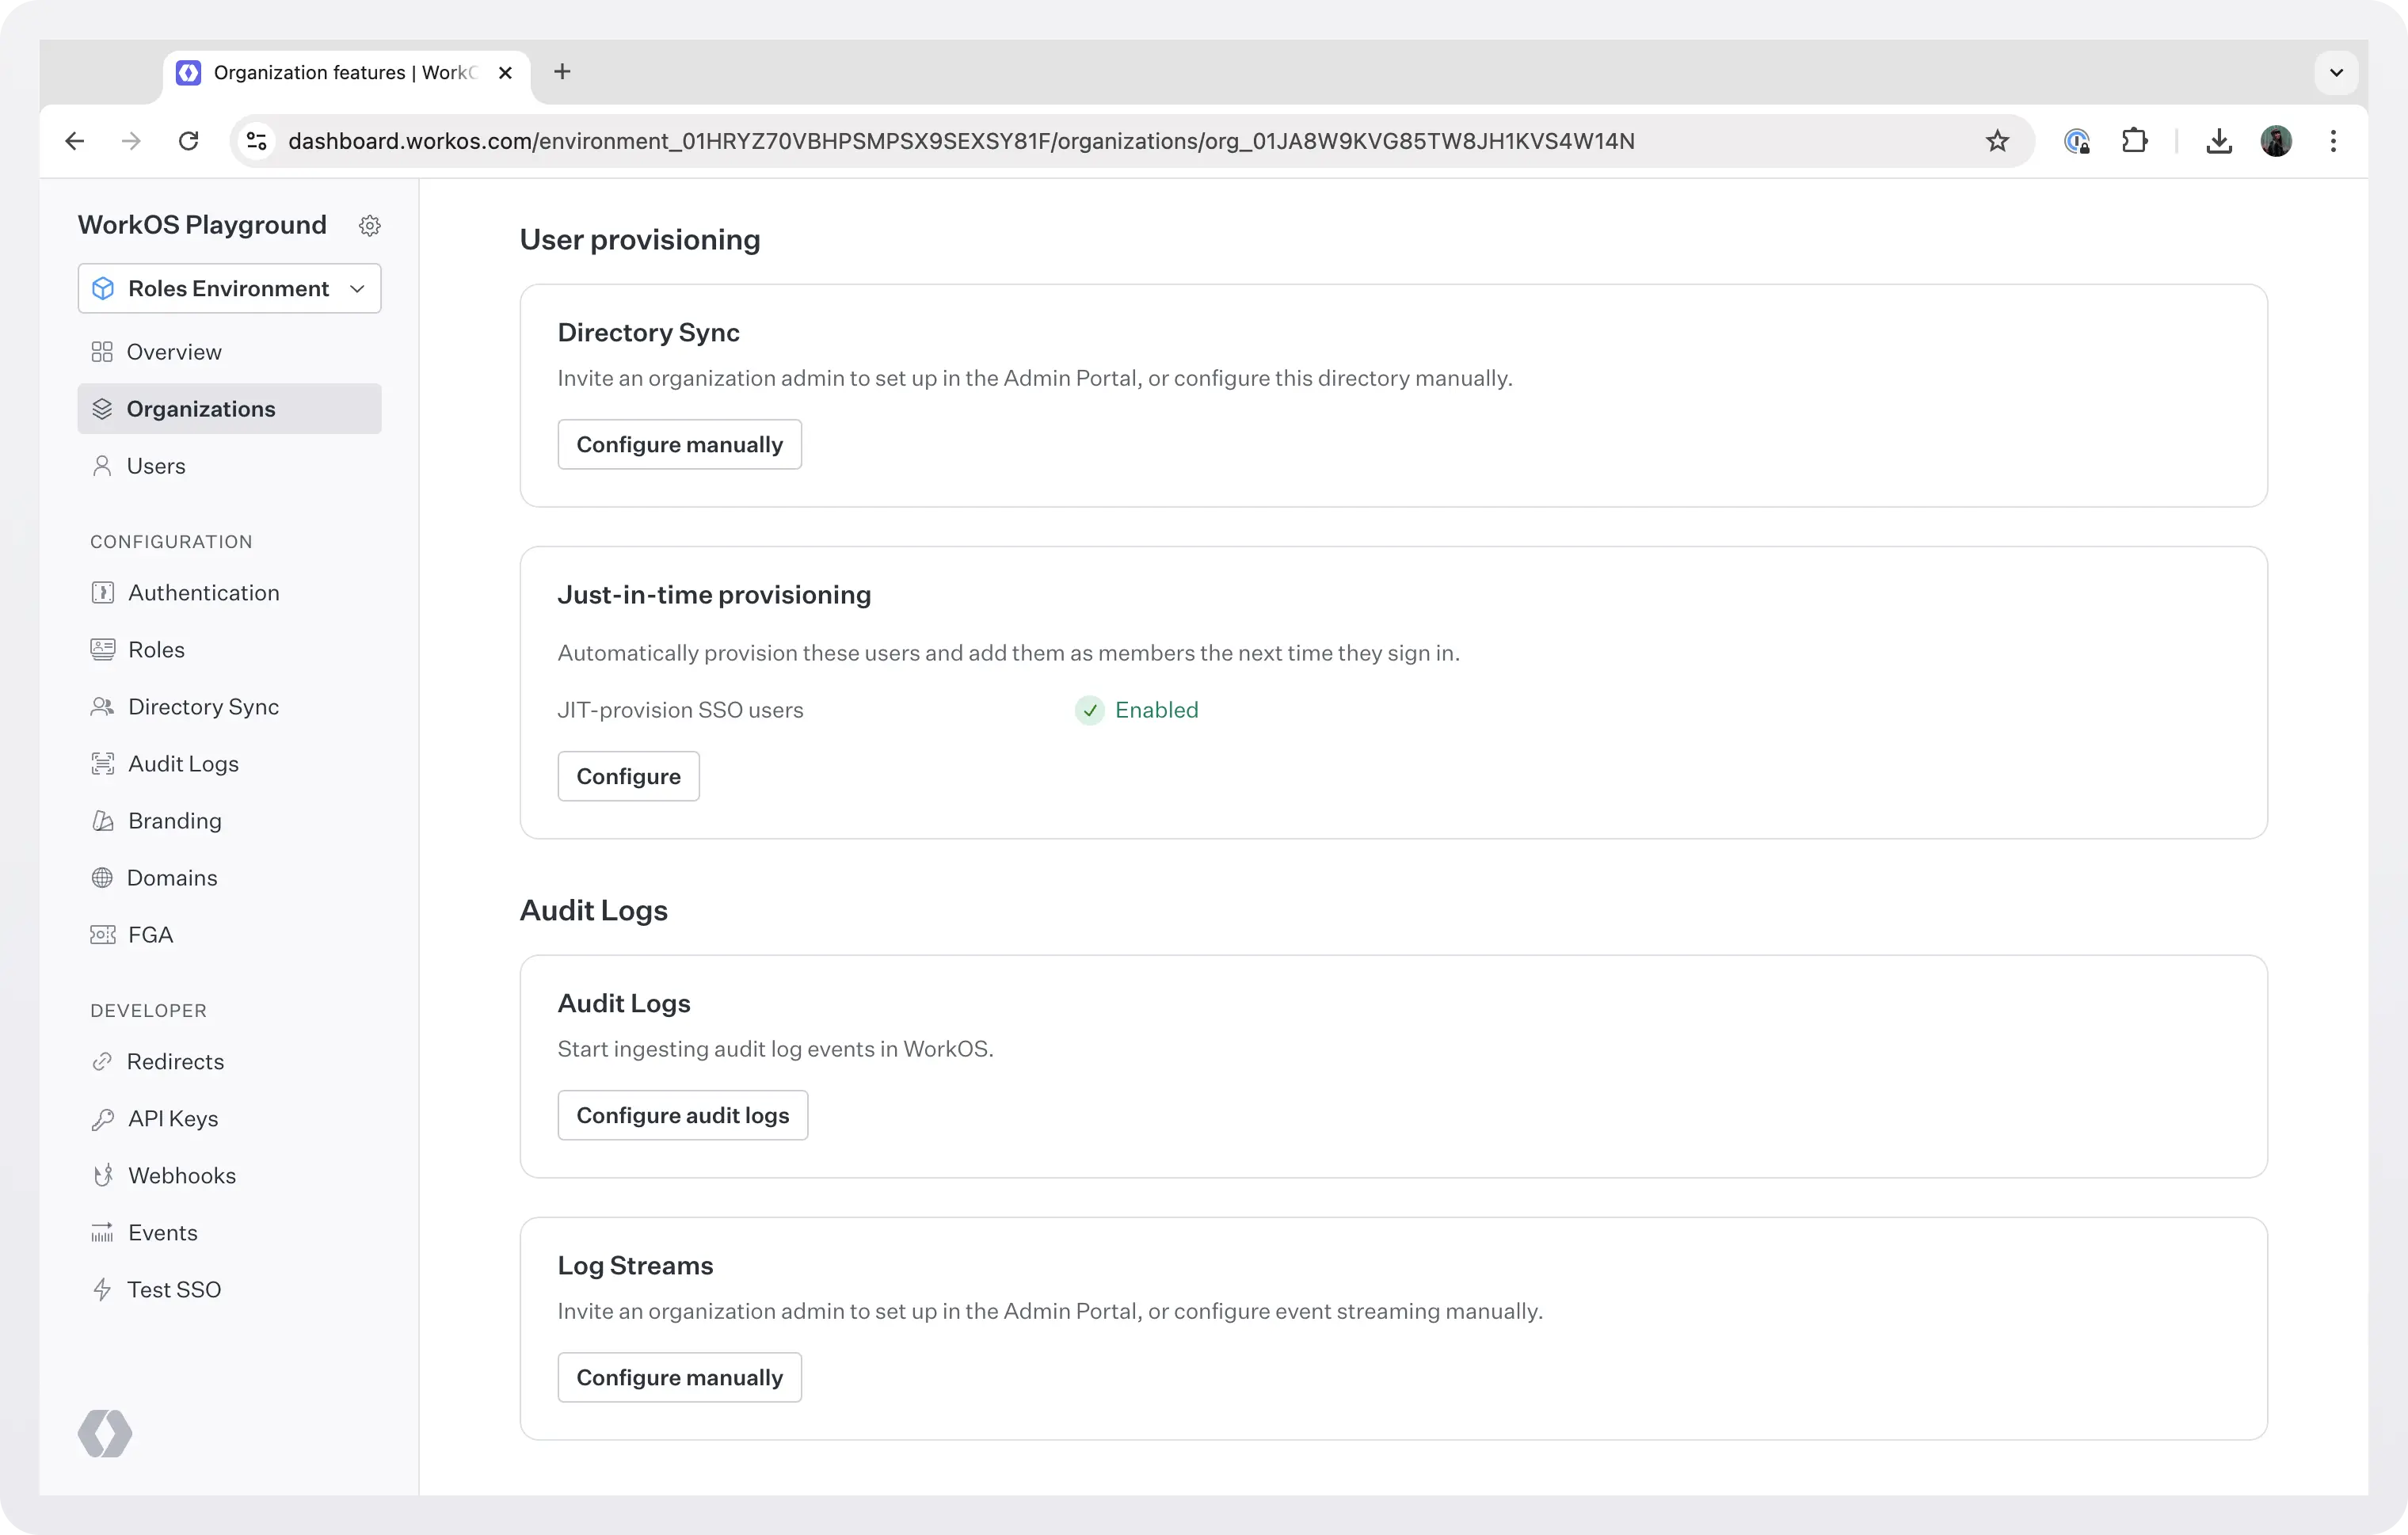The width and height of the screenshot is (2408, 1535).
Task: Configure Log Streams manually
Action: pos(679,1377)
